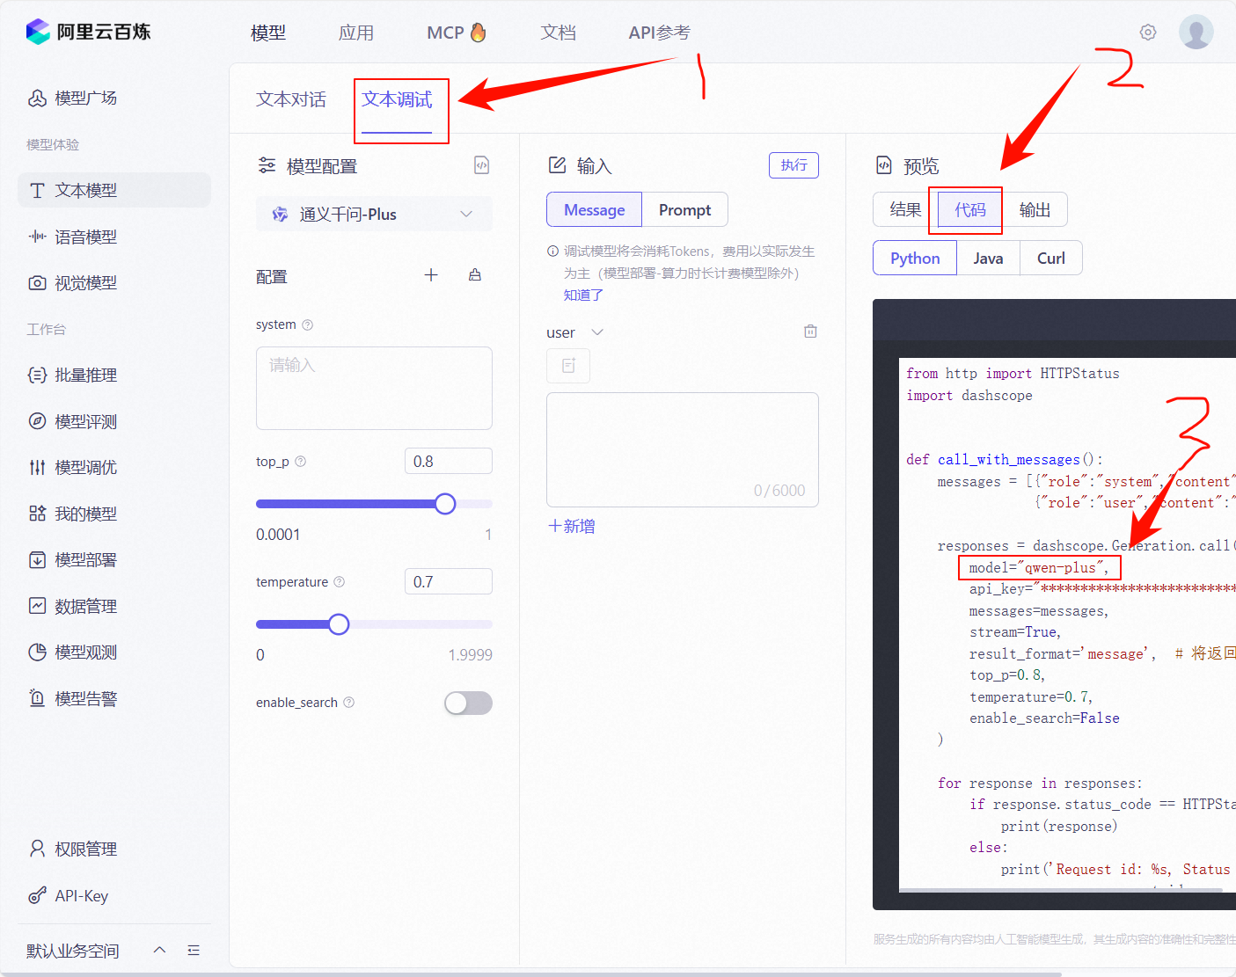The width and height of the screenshot is (1236, 977).
Task: Open the user role dropdown
Action: [574, 332]
